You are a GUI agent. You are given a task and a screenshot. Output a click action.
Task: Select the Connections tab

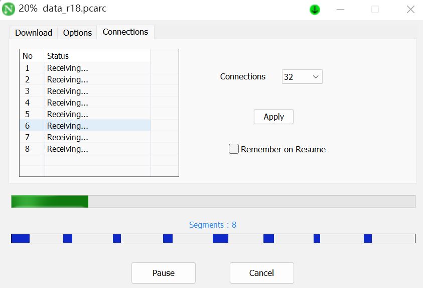point(125,32)
